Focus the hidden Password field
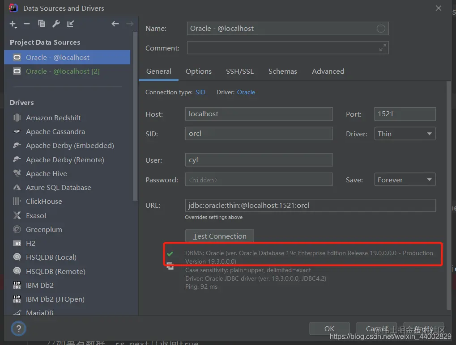This screenshot has width=456, height=345. coord(259,180)
